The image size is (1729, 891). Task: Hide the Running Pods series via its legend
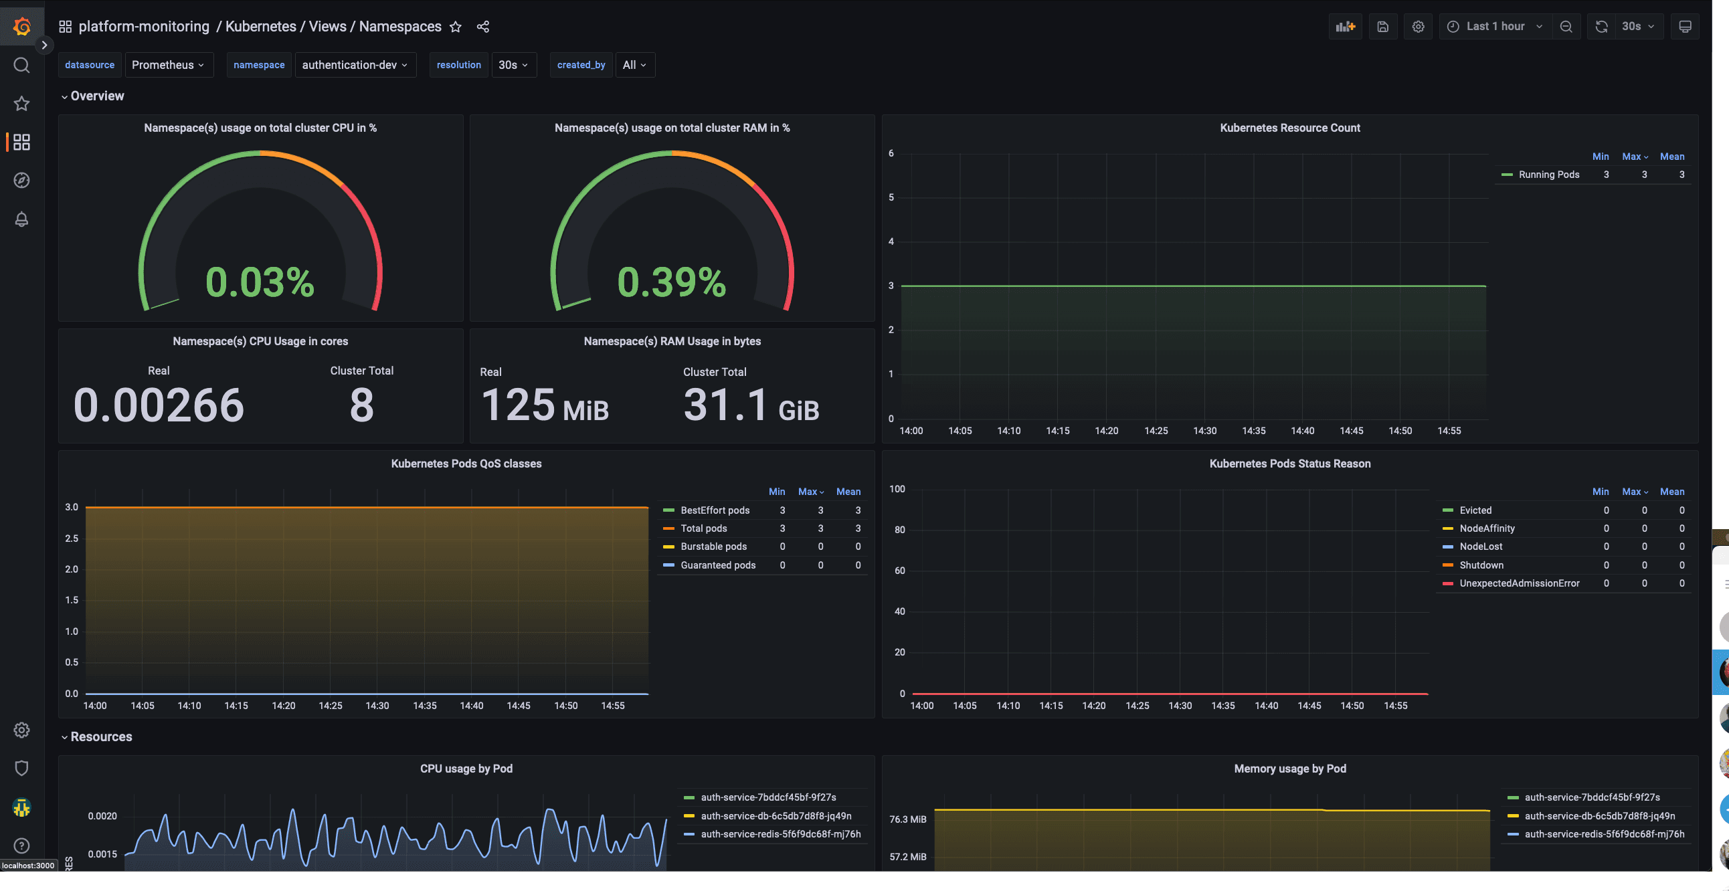point(1549,174)
